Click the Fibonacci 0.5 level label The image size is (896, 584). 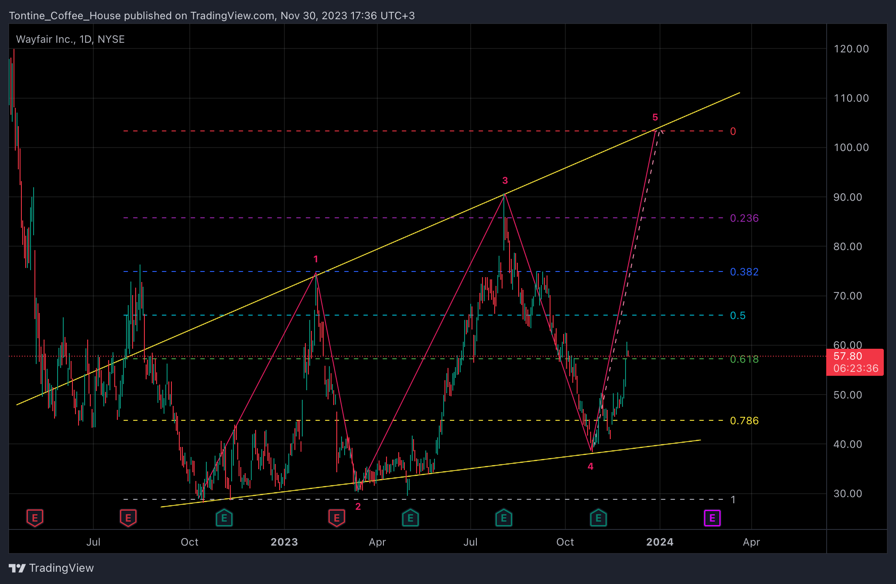(738, 316)
